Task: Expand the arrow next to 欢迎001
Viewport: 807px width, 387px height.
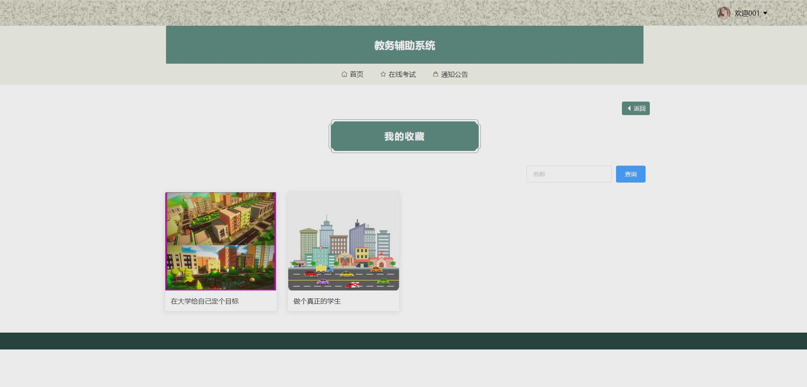Action: 766,13
